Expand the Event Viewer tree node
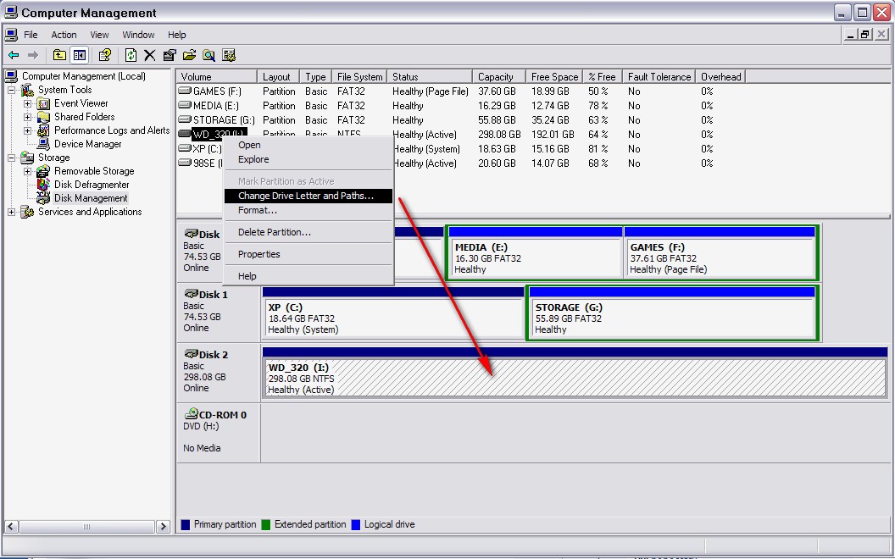This screenshot has height=559, width=895. click(x=27, y=104)
